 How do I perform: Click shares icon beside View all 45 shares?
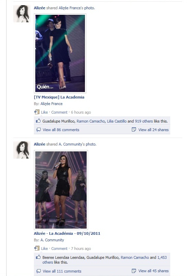click(x=134, y=271)
